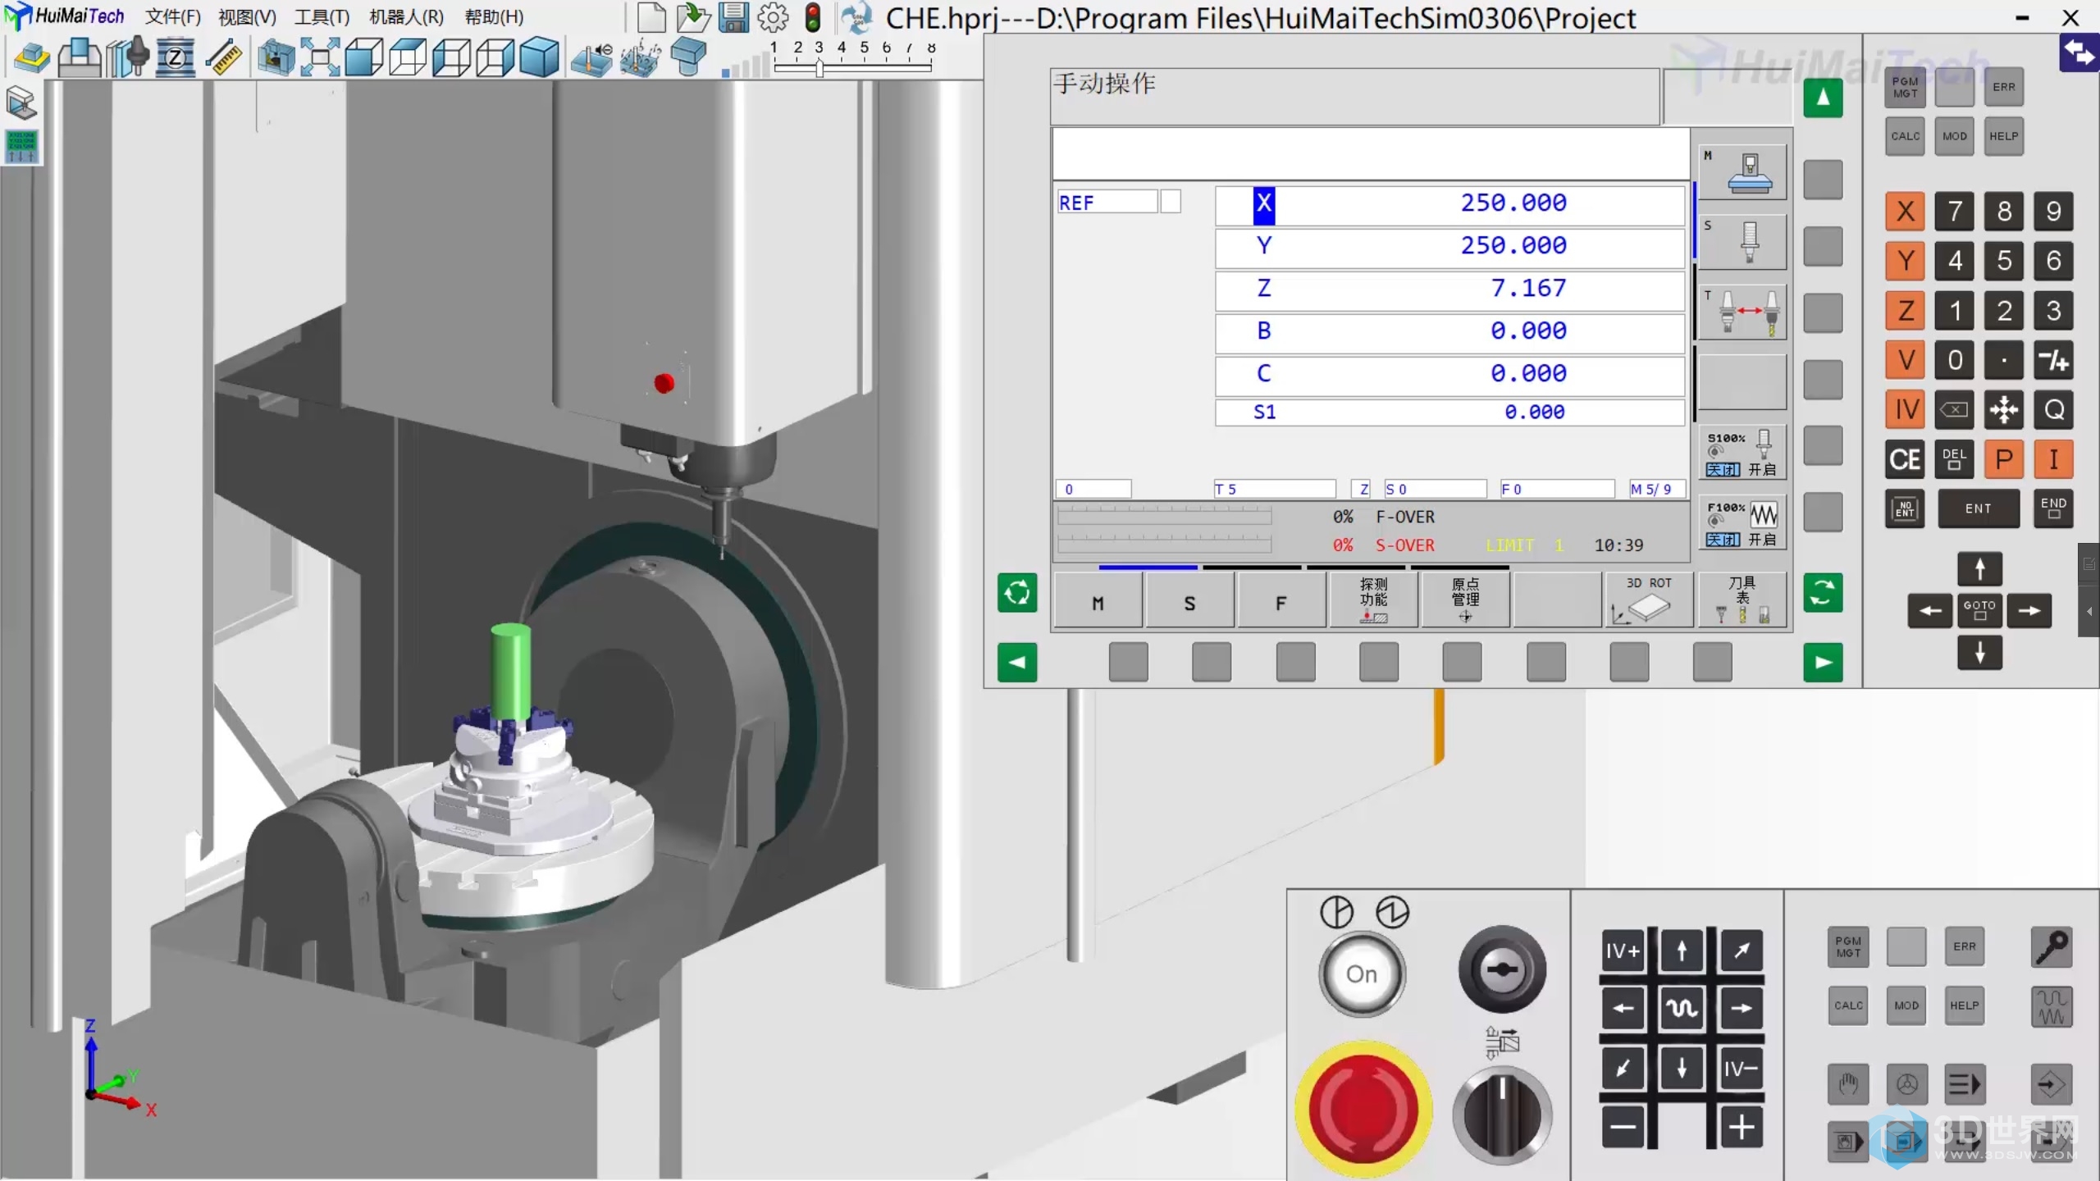
Task: Click the traffic light status icon
Action: point(813,17)
